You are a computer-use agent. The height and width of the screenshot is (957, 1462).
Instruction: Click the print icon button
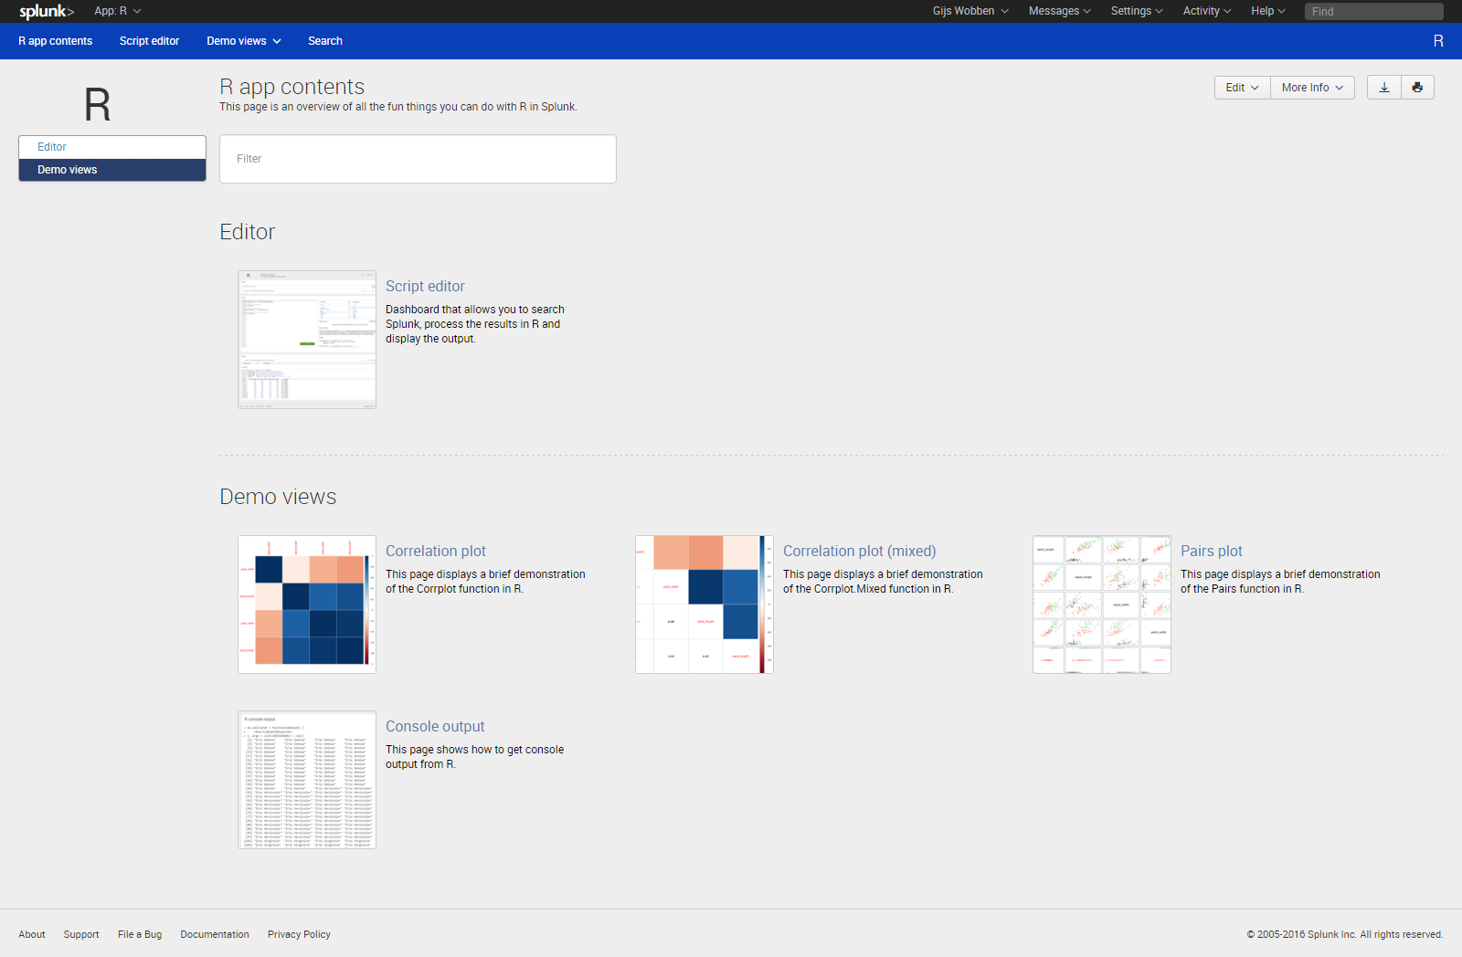click(1417, 88)
